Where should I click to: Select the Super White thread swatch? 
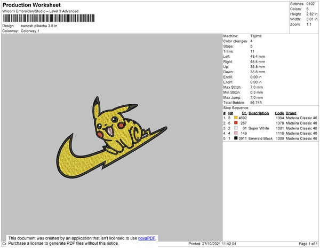click(236, 128)
